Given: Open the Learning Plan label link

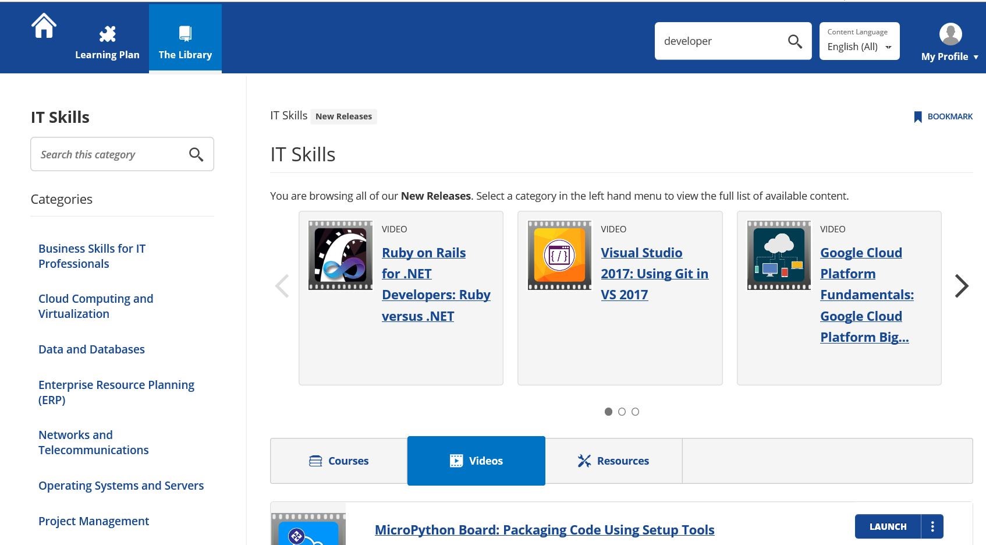Looking at the screenshot, I should [x=107, y=55].
